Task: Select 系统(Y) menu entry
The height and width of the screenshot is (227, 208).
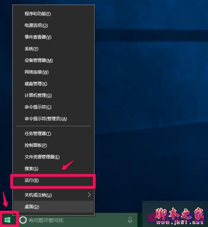Action: pos(54,49)
